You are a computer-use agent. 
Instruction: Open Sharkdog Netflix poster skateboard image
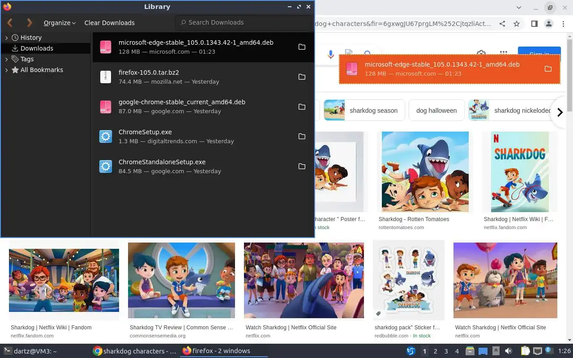pos(520,172)
